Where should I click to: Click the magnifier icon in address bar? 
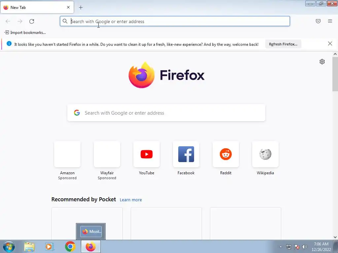[65, 21]
